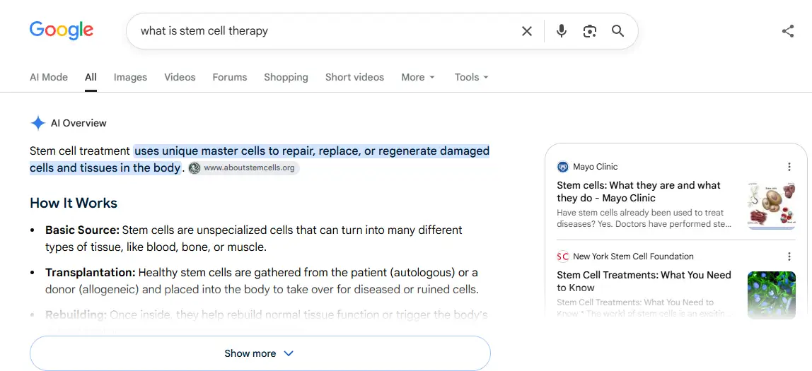The height and width of the screenshot is (371, 812).
Task: Click the 'AI Overview' label
Action: (79, 123)
